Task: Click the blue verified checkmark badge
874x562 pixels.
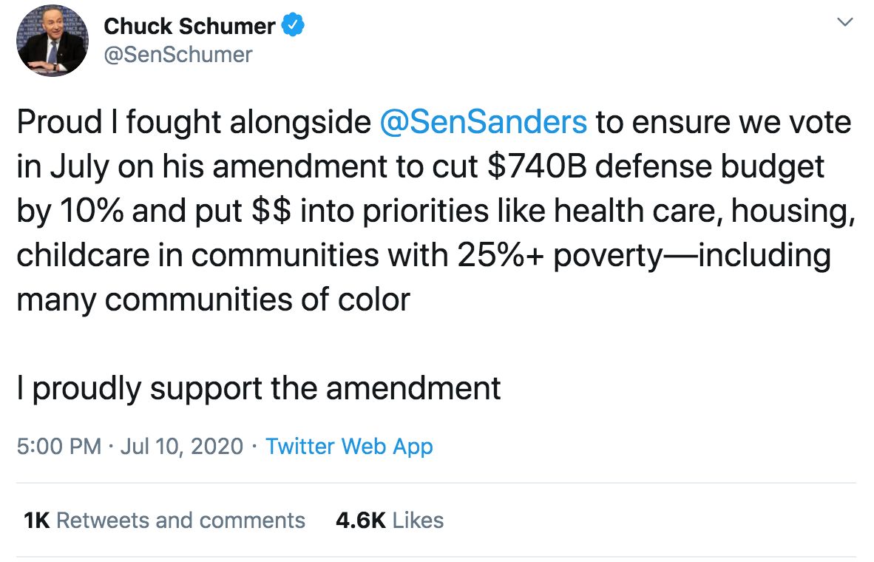Action: (294, 27)
